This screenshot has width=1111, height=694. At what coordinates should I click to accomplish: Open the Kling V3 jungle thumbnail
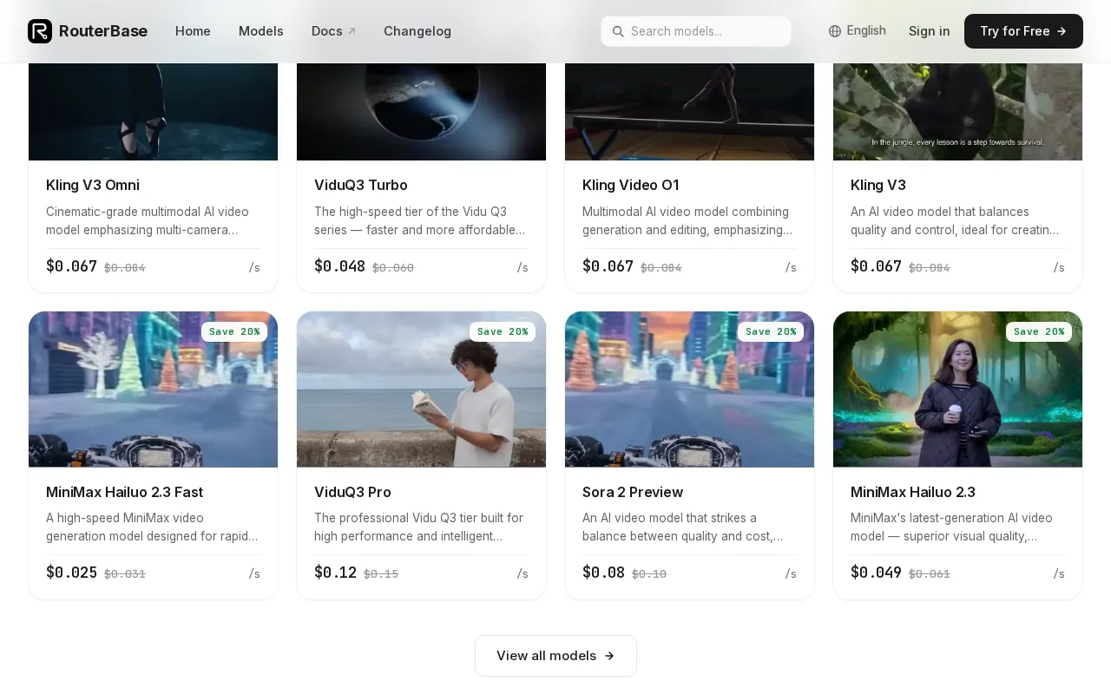point(958,111)
